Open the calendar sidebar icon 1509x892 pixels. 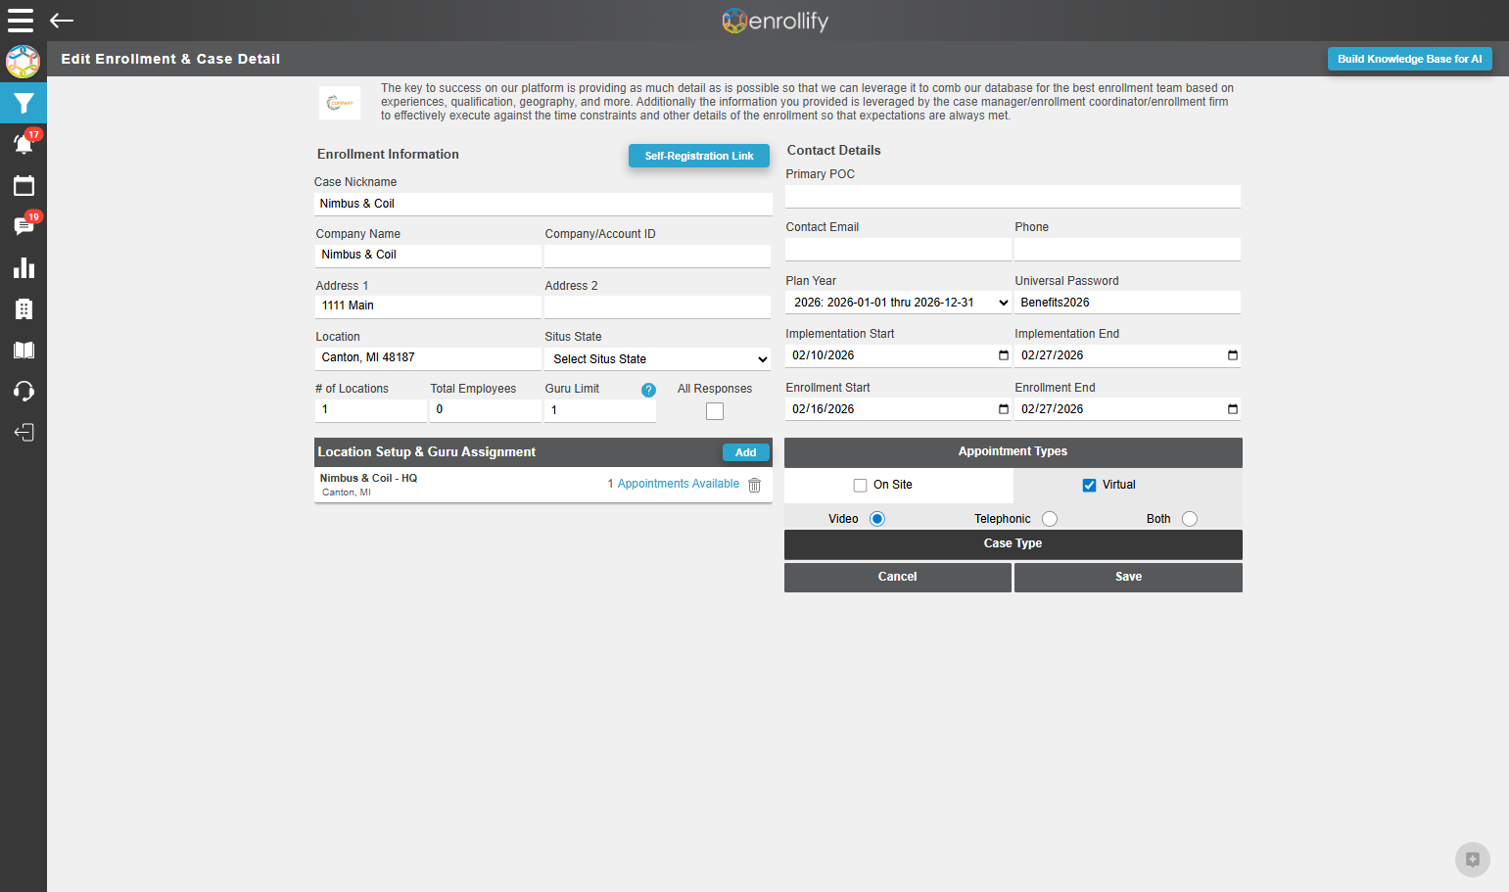(x=24, y=185)
